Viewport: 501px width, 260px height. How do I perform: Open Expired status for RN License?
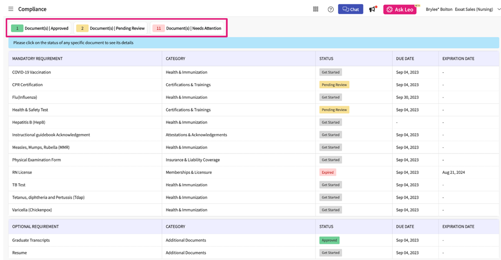[327, 172]
